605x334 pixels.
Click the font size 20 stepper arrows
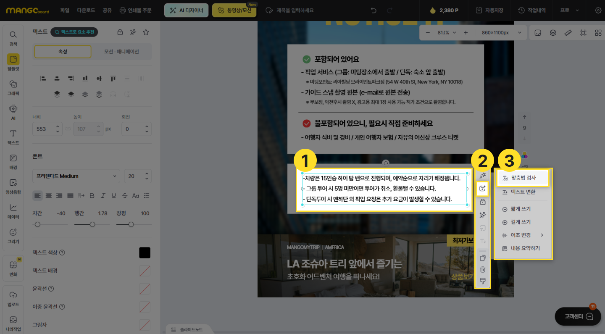[147, 176]
